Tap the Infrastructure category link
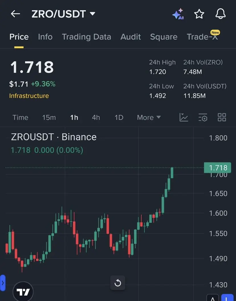 click(29, 96)
